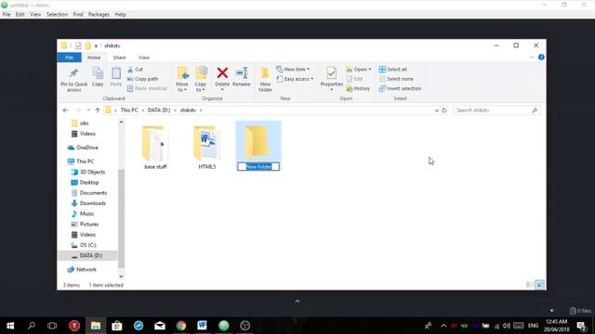Switch to details view icon

pos(530,285)
